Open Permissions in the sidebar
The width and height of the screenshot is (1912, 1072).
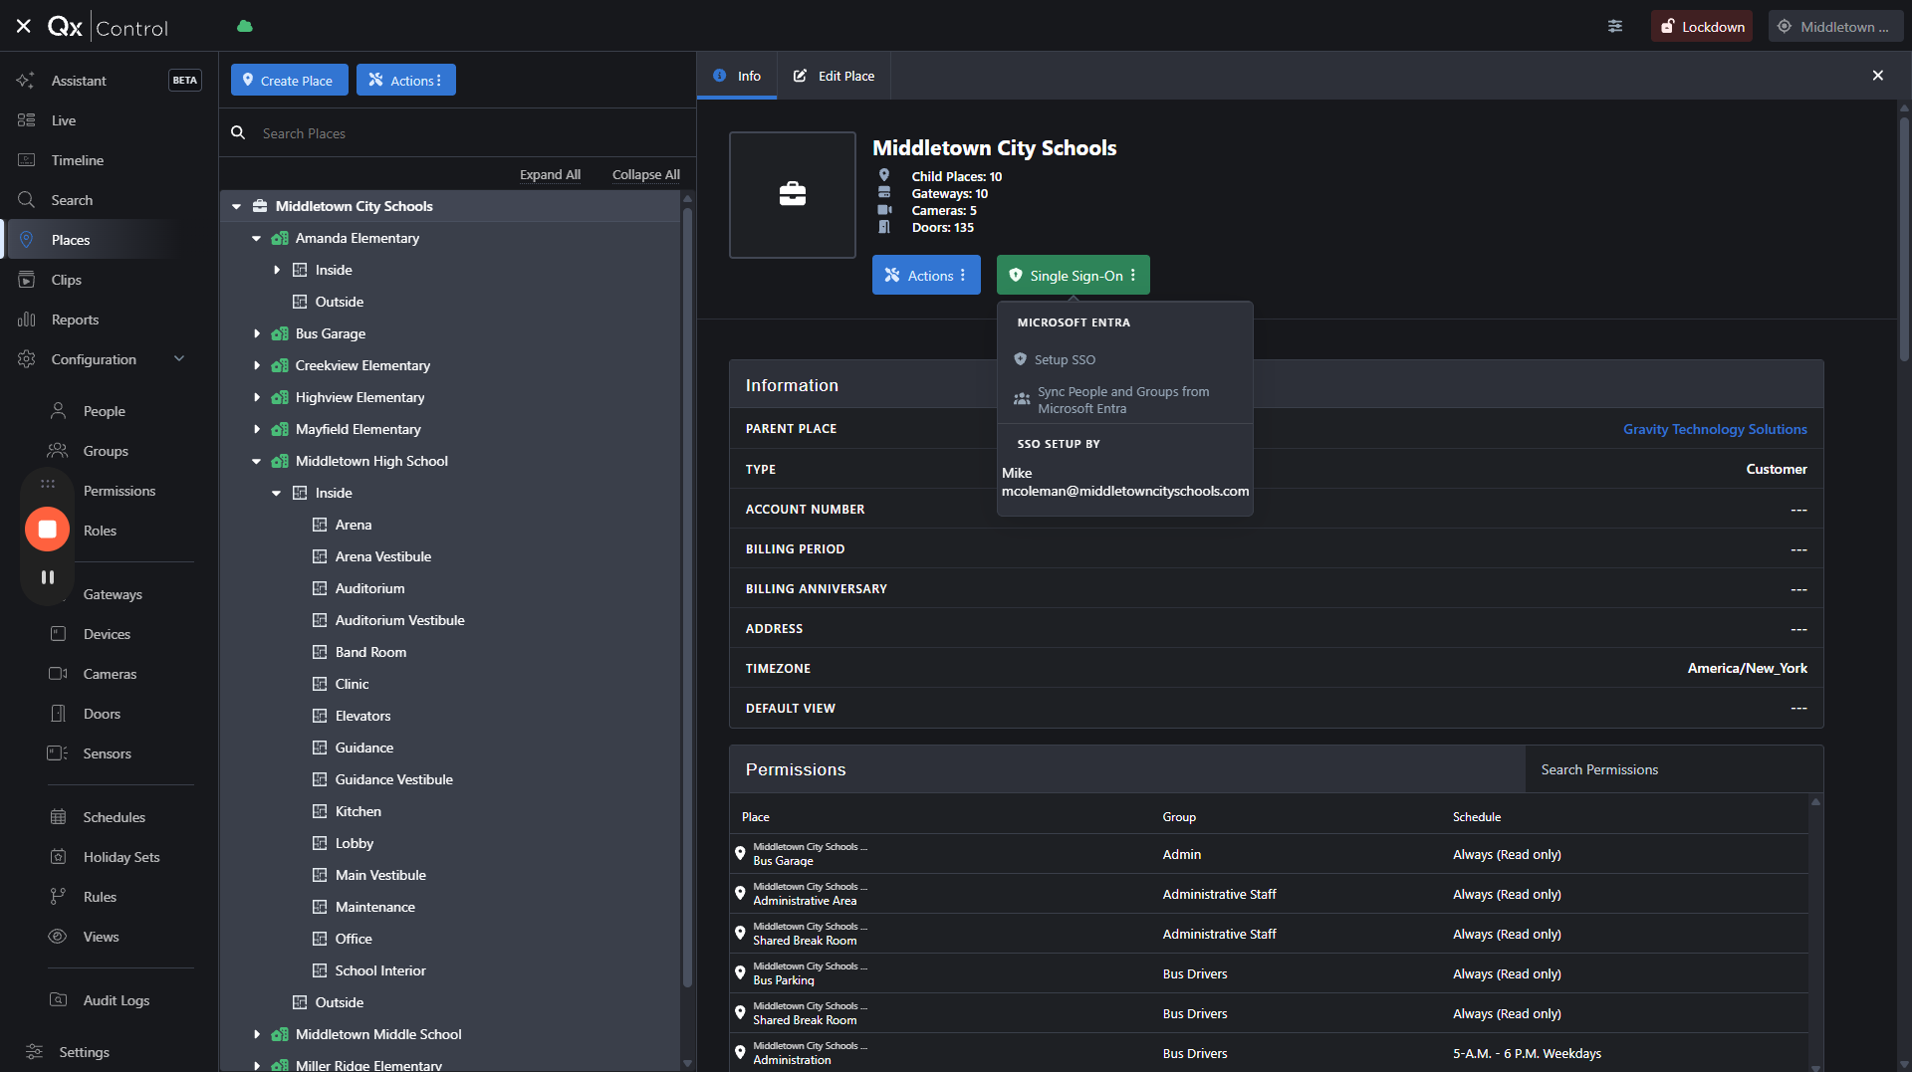[119, 491]
